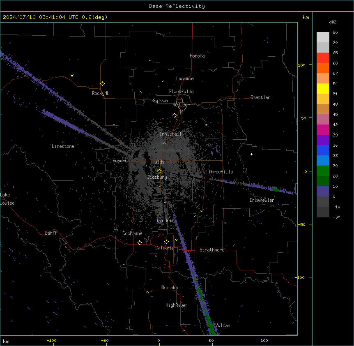Select the RockyMH label
The image size is (354, 346).
[101, 93]
